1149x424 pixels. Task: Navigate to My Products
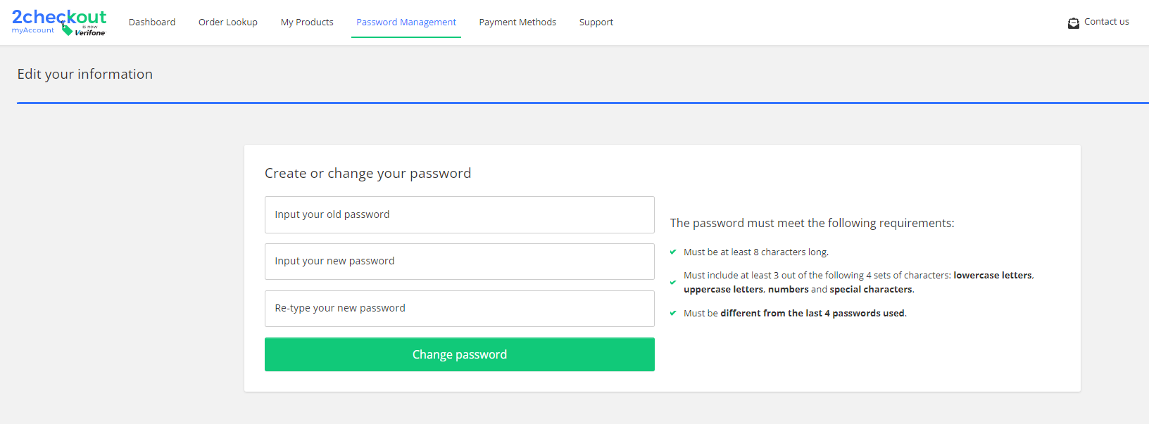pyautogui.click(x=306, y=22)
